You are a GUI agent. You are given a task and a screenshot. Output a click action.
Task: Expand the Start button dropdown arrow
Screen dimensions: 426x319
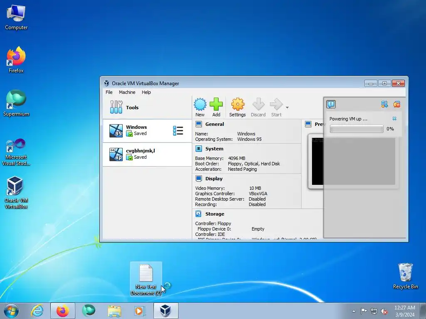(x=287, y=108)
